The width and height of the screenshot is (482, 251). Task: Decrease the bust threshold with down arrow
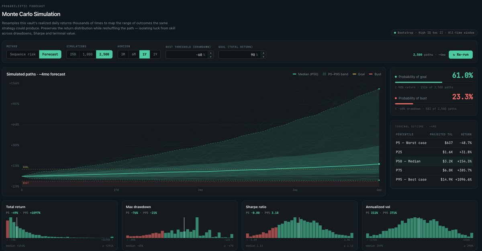pos(210,57)
